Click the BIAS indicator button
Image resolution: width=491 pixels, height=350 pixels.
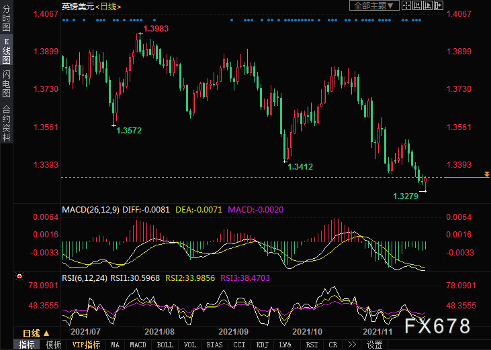pos(214,345)
